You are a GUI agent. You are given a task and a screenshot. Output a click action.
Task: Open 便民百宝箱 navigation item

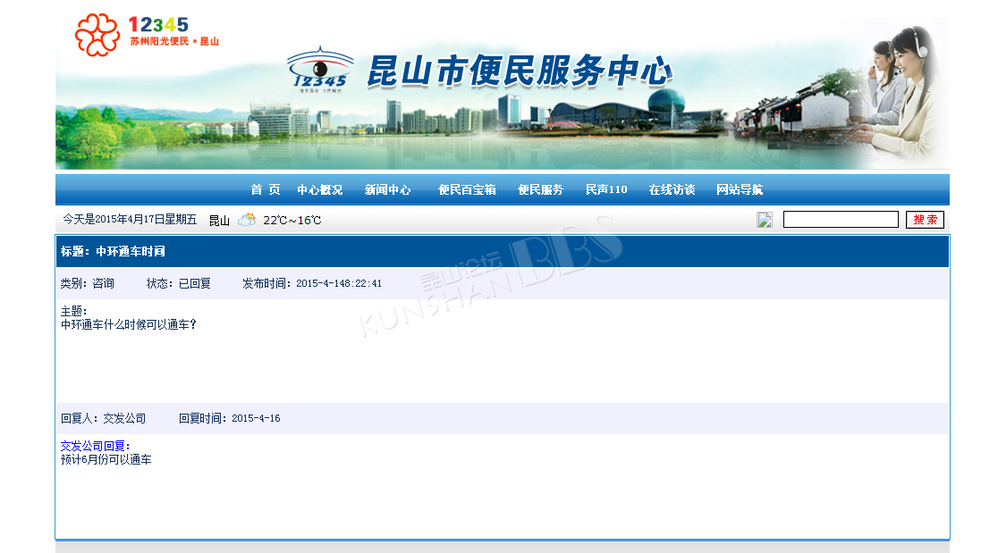tap(468, 190)
